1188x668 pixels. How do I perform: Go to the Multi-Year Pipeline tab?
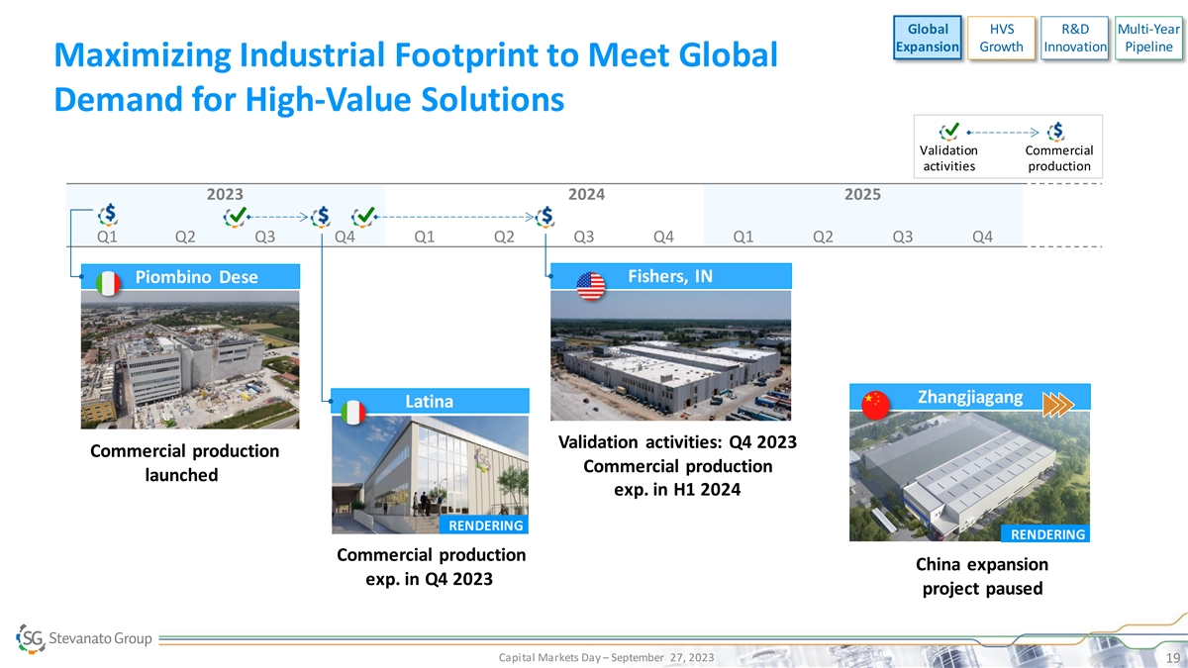[x=1148, y=38]
